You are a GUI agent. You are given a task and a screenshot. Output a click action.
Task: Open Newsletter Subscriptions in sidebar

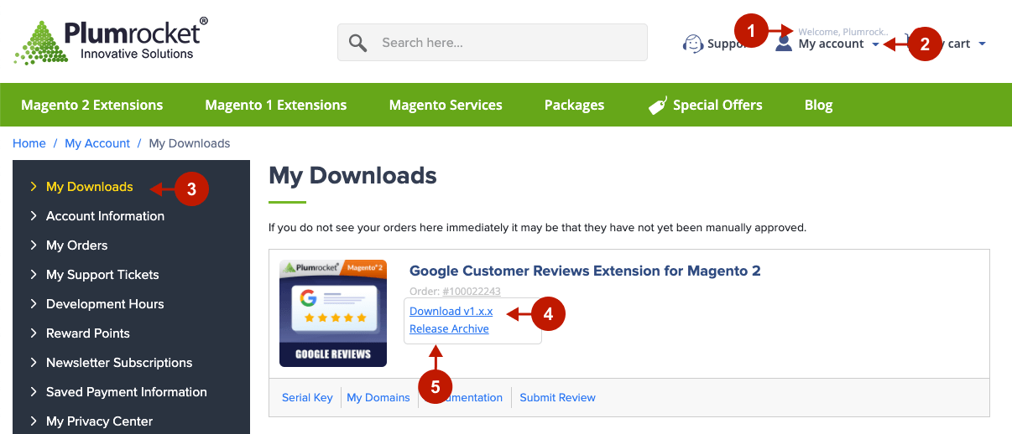pyautogui.click(x=119, y=363)
